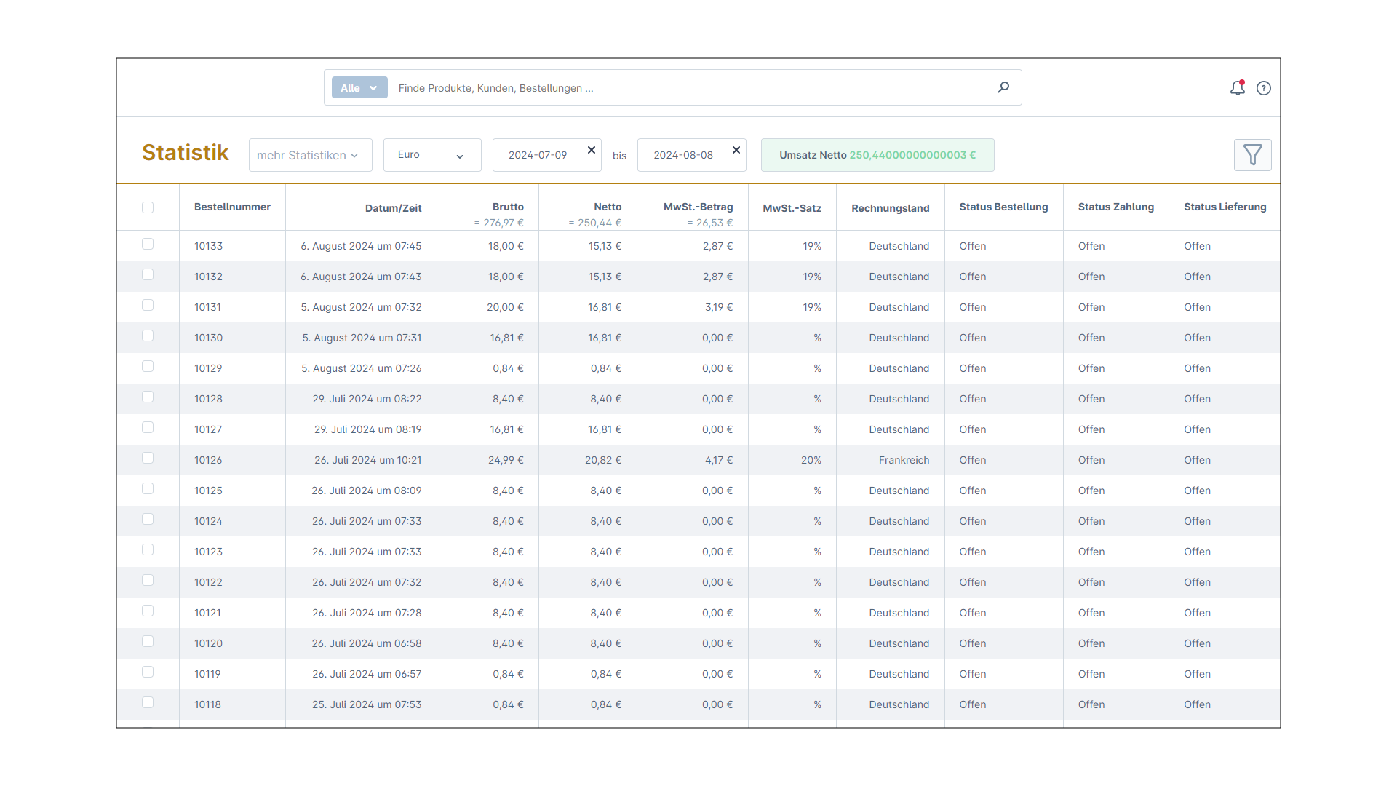Select the checkbox for order 10123
Screen dimensions: 1397x786
148,549
